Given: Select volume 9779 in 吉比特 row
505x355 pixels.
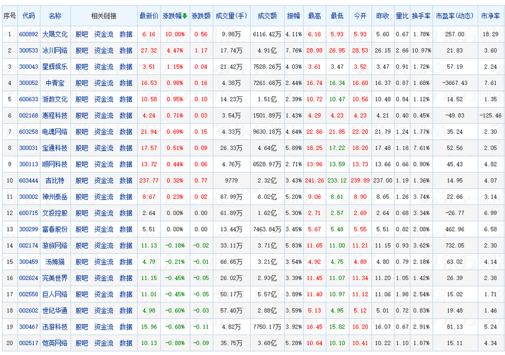Looking at the screenshot, I should (x=231, y=180).
